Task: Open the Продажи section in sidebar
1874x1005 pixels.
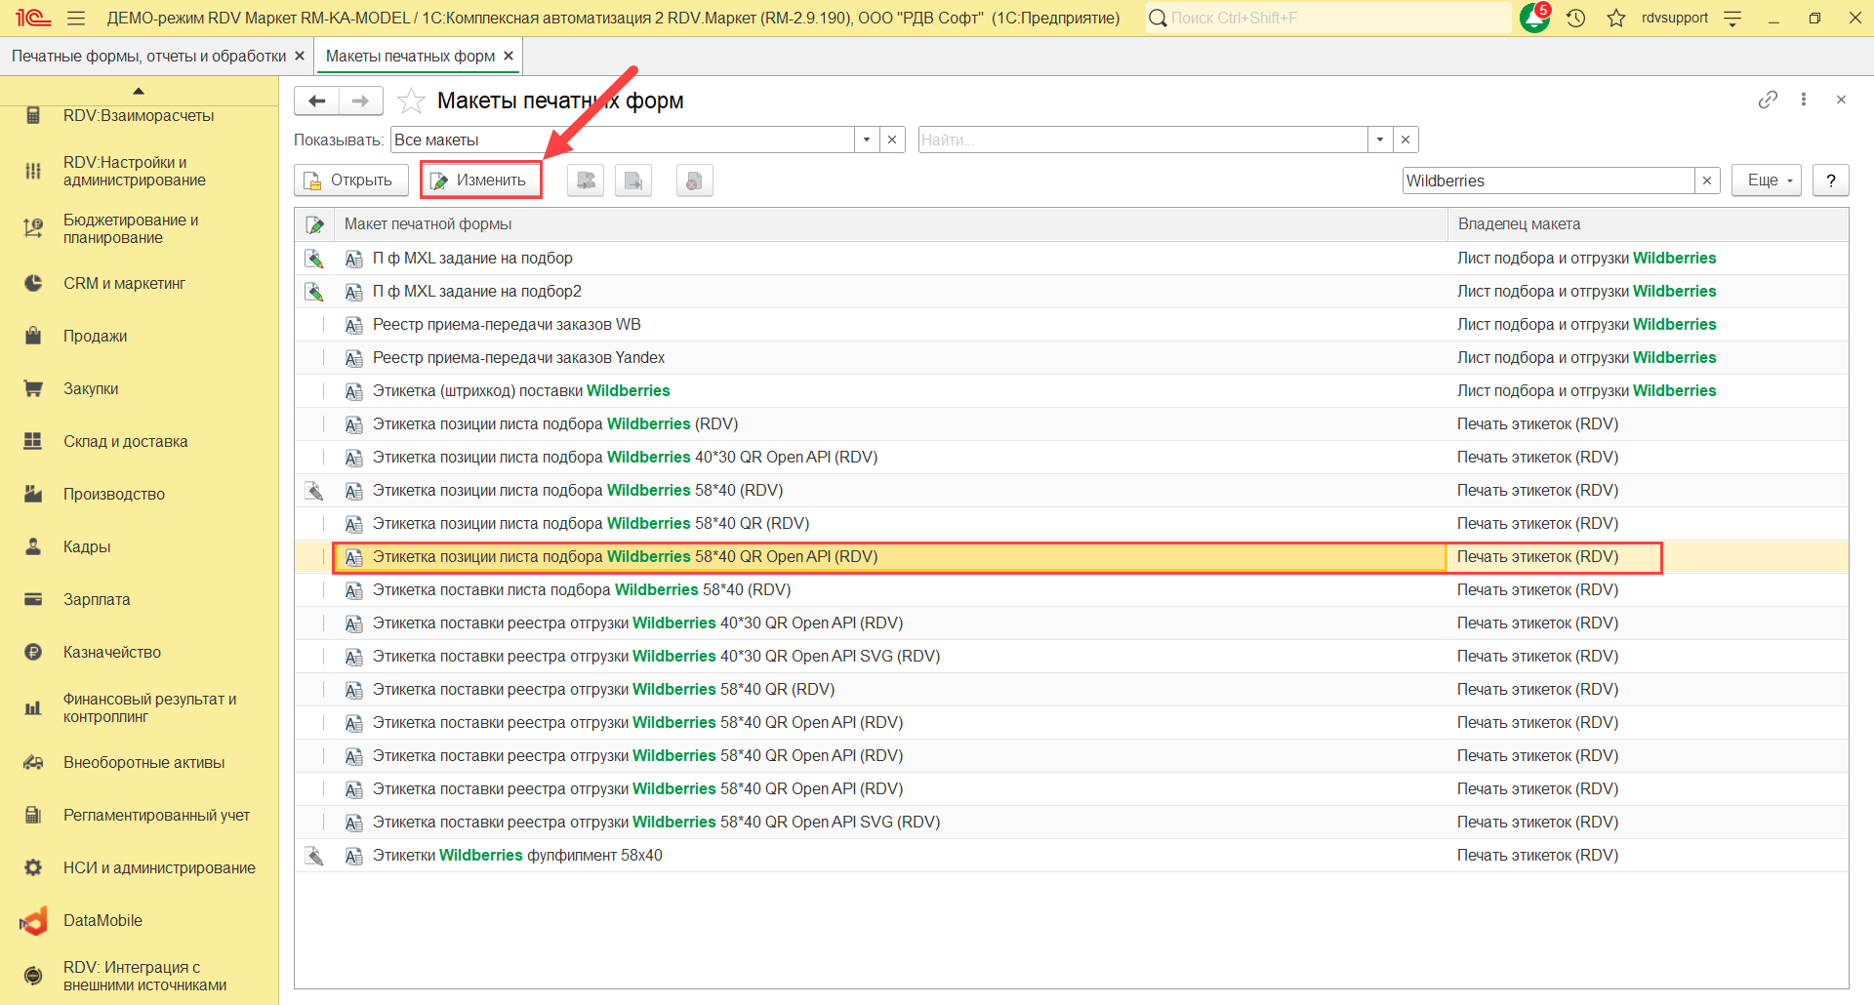Action: 95,336
